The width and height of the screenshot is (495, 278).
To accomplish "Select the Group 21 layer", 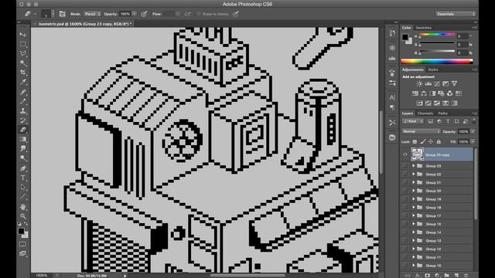I will coord(437,182).
